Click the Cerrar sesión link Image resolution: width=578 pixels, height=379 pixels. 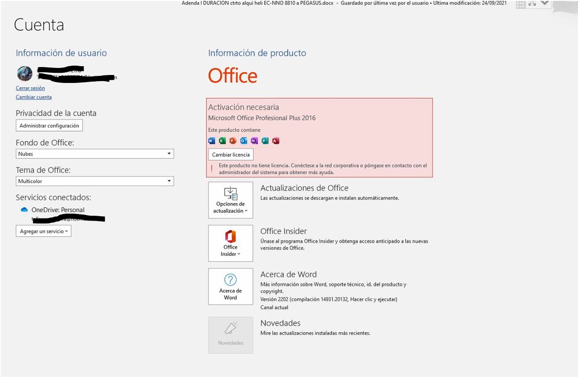[30, 88]
